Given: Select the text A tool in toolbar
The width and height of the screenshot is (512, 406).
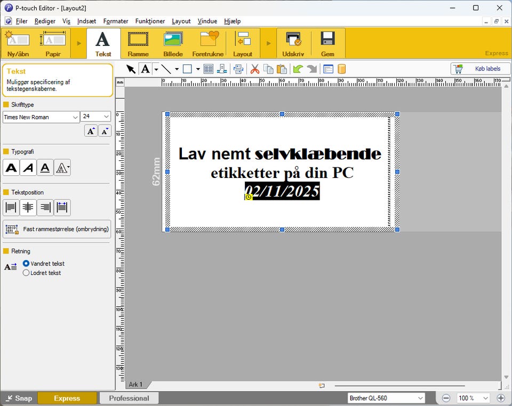Looking at the screenshot, I should [x=145, y=69].
